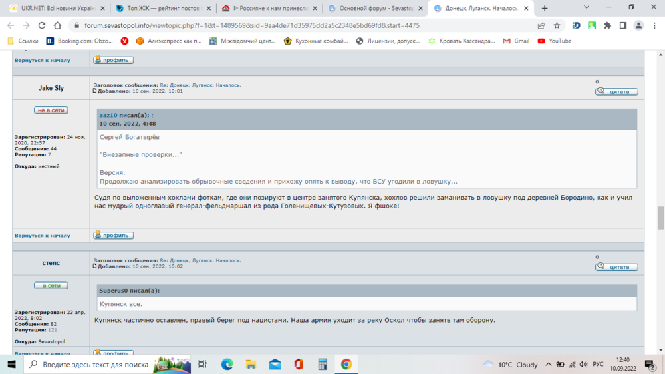
Task: Close the UKR.NET tab
Action: click(x=102, y=8)
